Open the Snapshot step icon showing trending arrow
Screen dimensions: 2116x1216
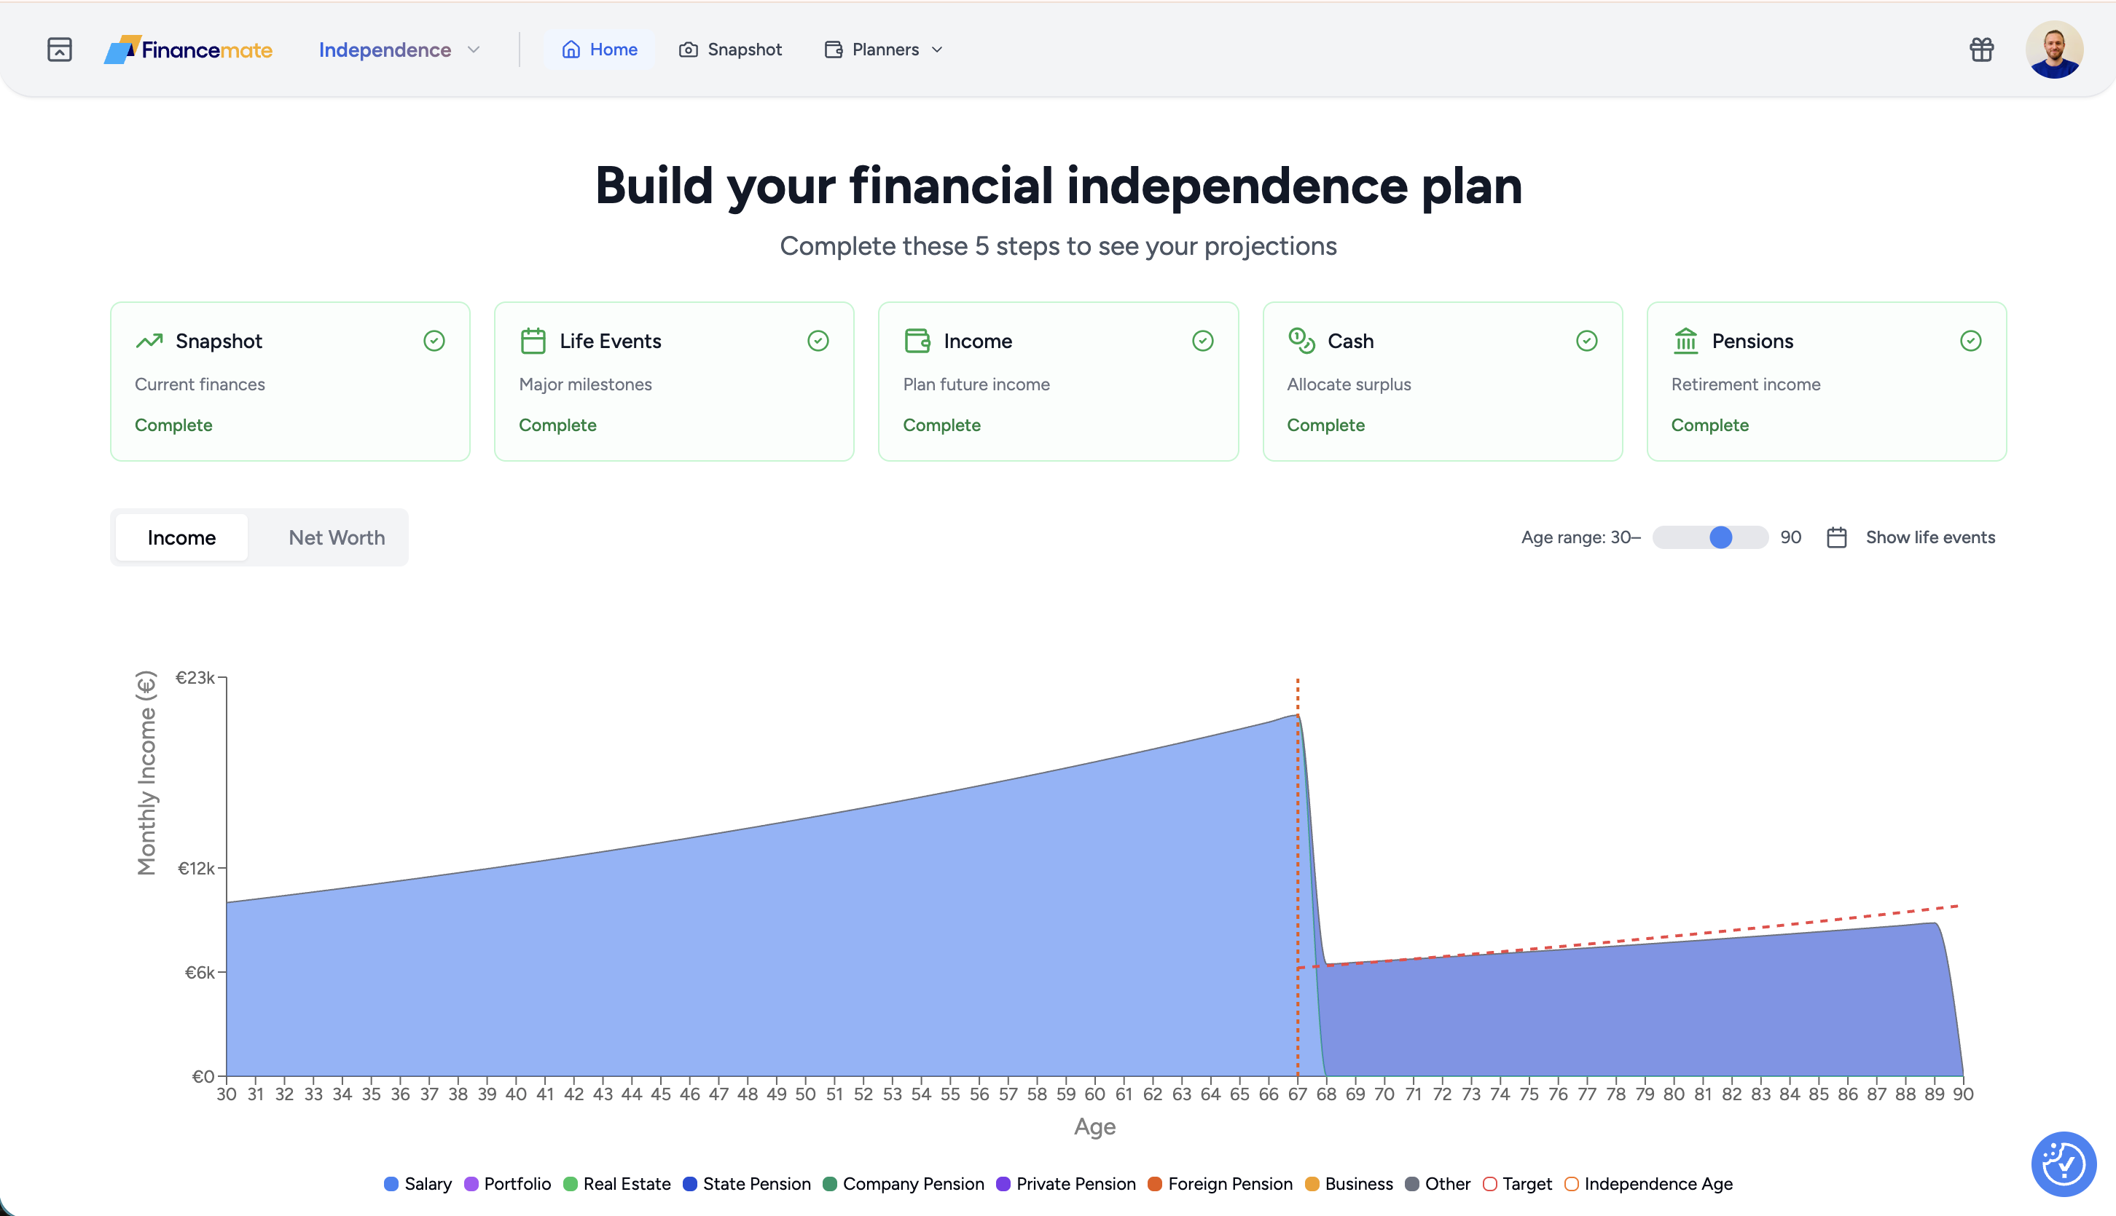tap(149, 341)
